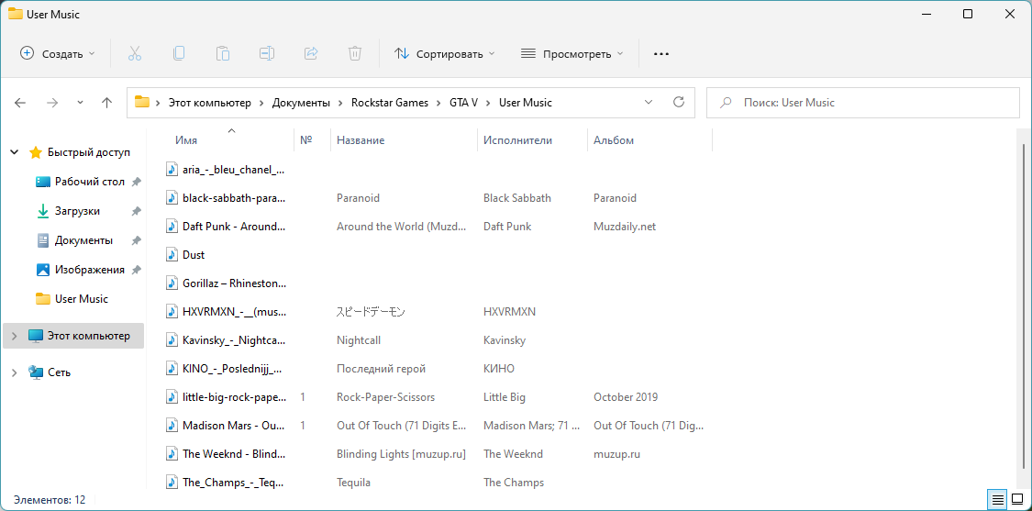Click the Paste clipboard icon
This screenshot has width=1032, height=511.
pos(223,54)
